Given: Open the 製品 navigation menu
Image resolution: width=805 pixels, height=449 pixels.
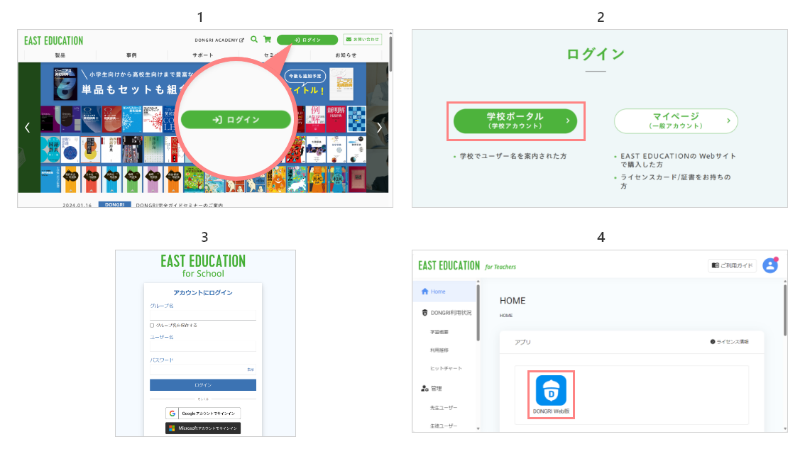Looking at the screenshot, I should pos(60,55).
